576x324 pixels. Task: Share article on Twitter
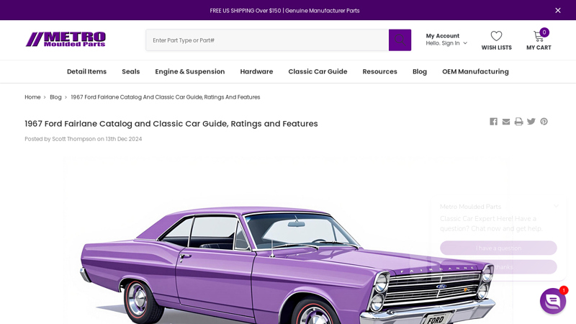tap(531, 122)
